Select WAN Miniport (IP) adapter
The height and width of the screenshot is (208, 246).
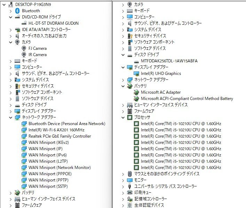[46, 149]
